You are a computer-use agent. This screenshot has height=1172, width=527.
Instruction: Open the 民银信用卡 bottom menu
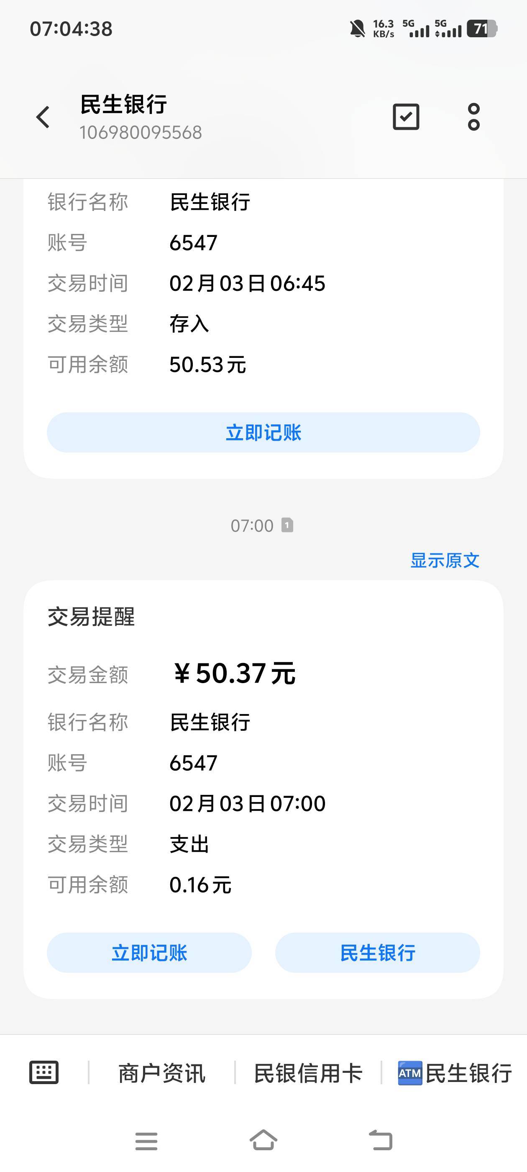308,1073
